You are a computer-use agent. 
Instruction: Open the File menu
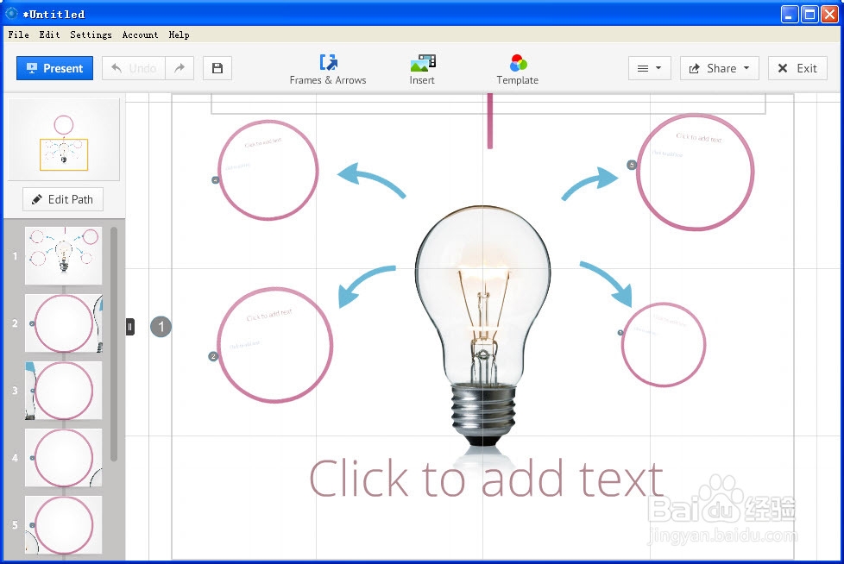[18, 34]
